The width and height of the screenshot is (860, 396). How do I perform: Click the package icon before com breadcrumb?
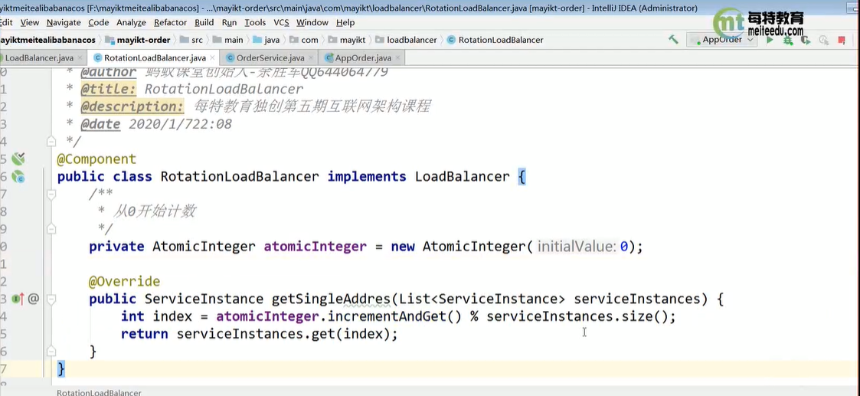(x=293, y=40)
